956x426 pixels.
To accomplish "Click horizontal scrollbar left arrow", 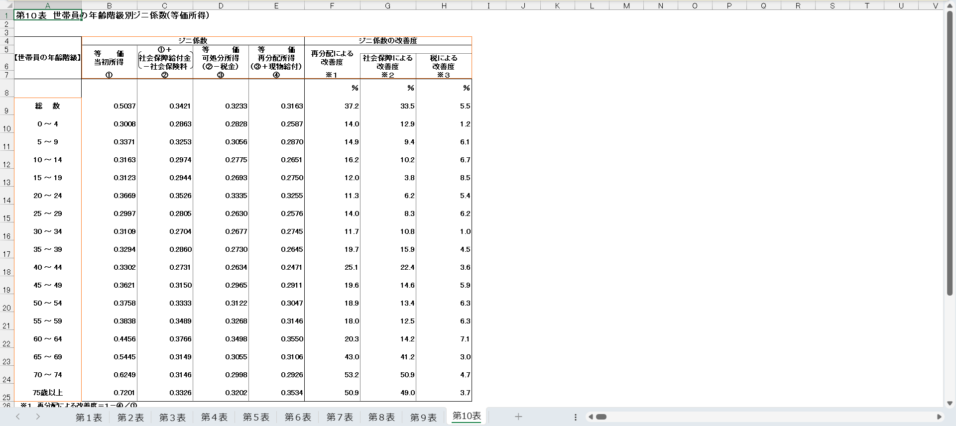I will 591,417.
